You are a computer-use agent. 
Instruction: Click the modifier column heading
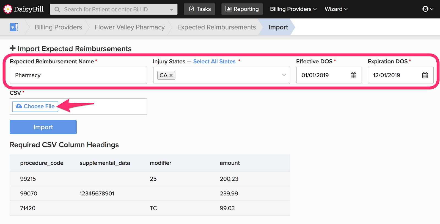click(x=161, y=163)
